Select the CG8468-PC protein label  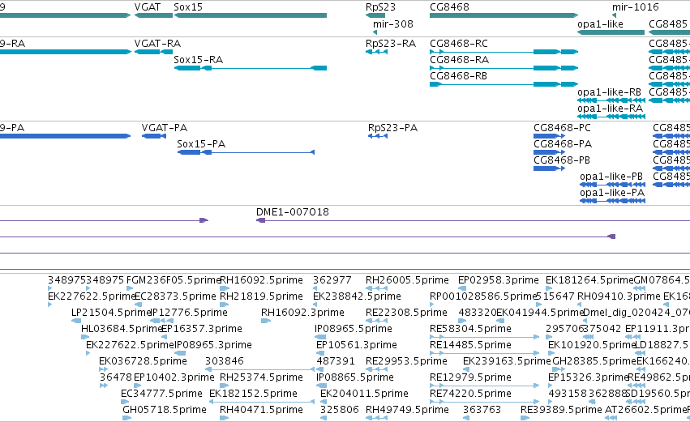[562, 128]
